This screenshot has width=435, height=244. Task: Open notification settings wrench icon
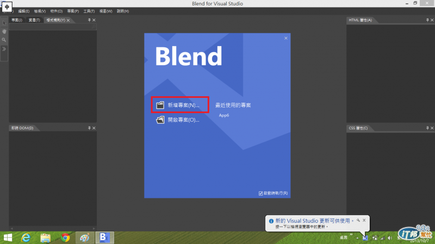point(358,221)
